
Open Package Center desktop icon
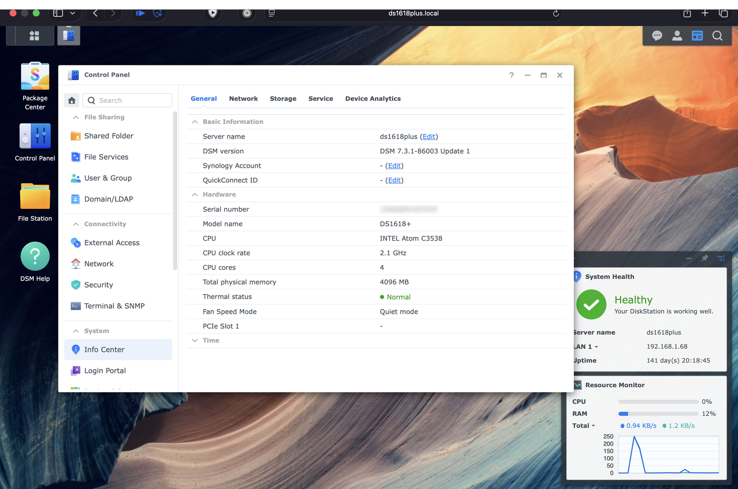pos(35,86)
